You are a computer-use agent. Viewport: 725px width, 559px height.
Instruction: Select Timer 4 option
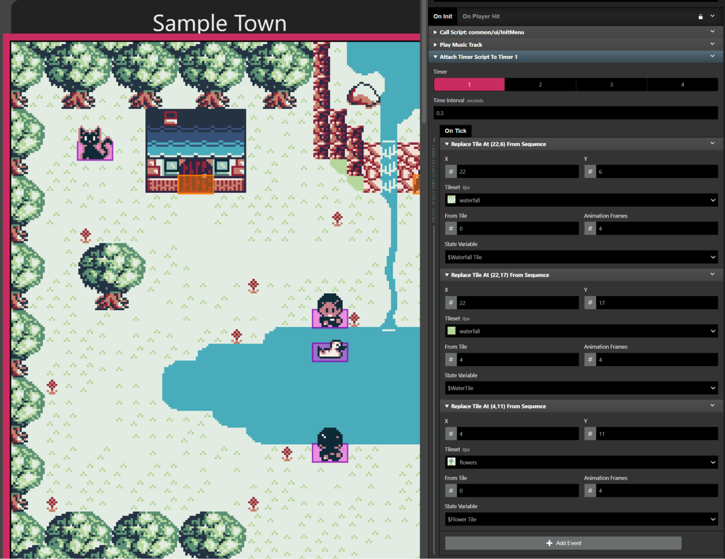pos(682,84)
